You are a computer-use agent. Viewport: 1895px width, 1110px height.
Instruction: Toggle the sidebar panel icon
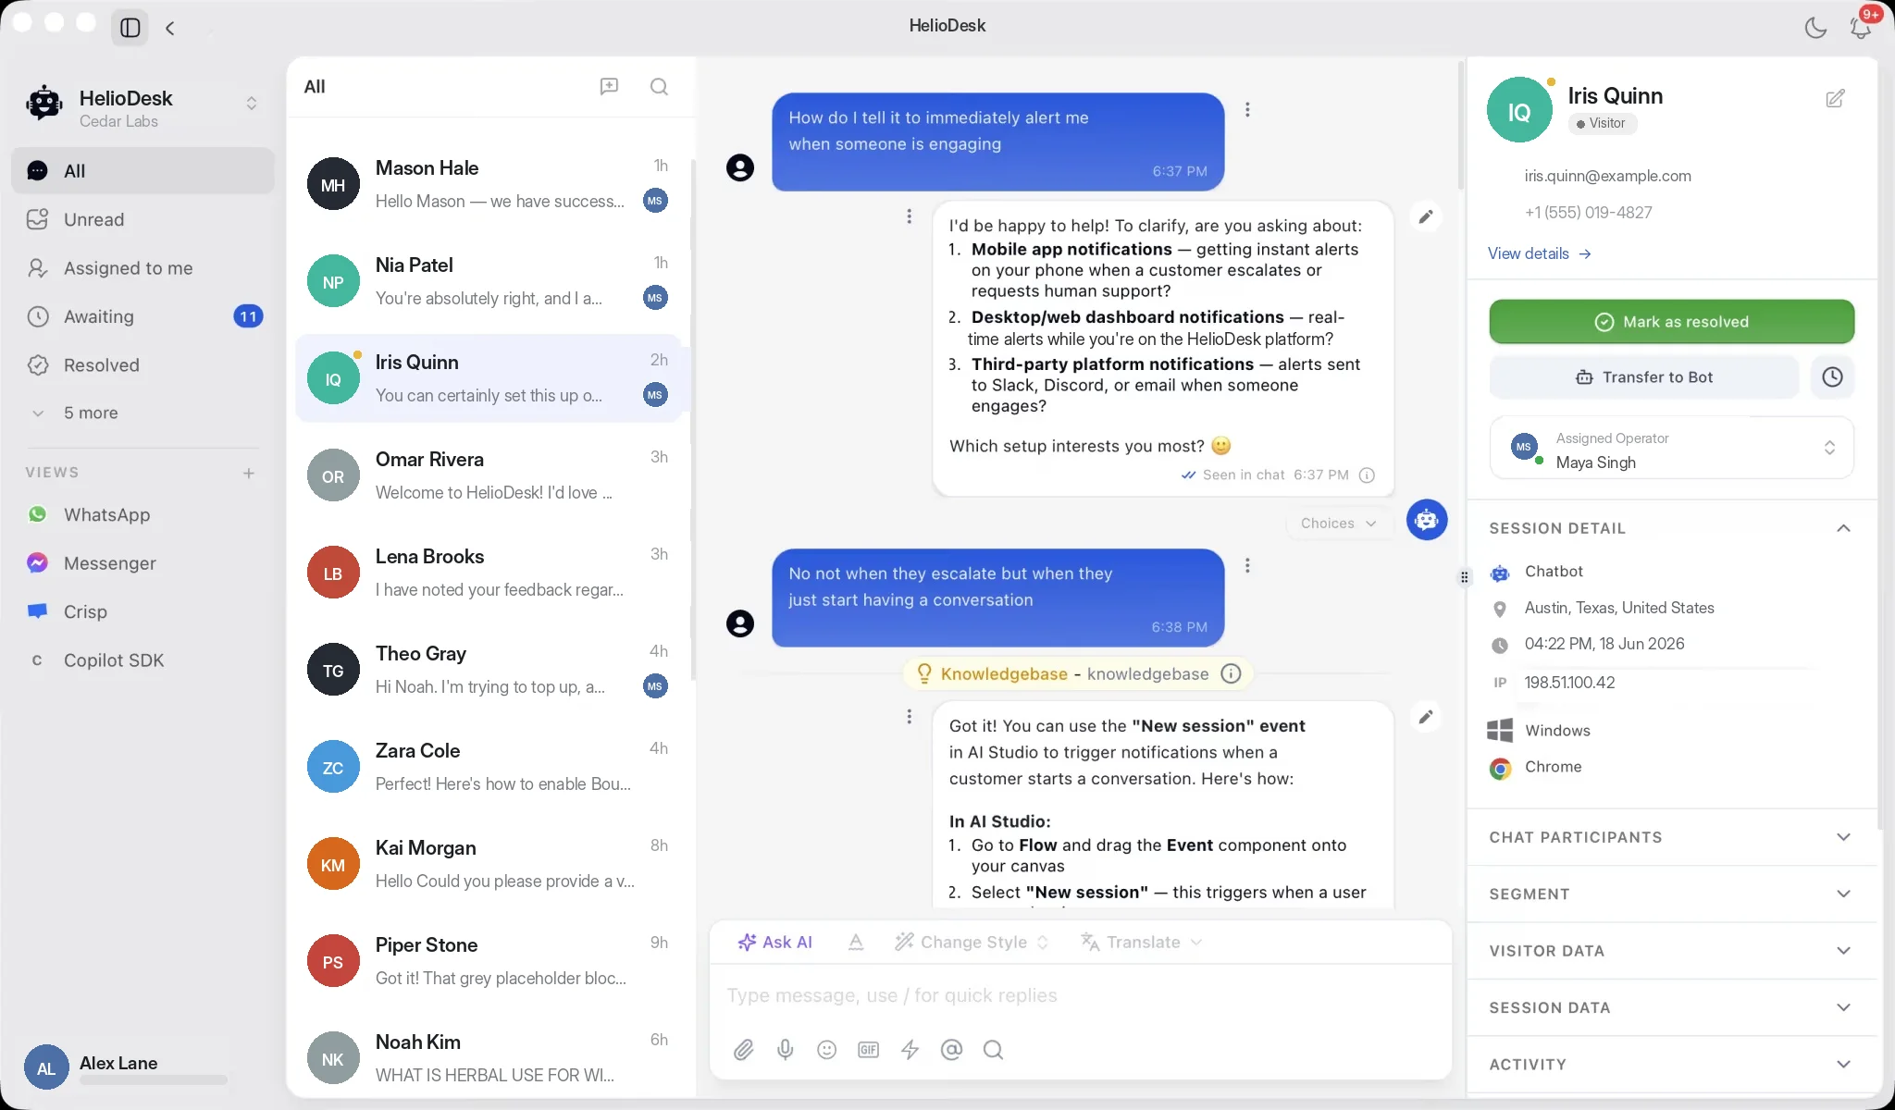pyautogui.click(x=130, y=28)
